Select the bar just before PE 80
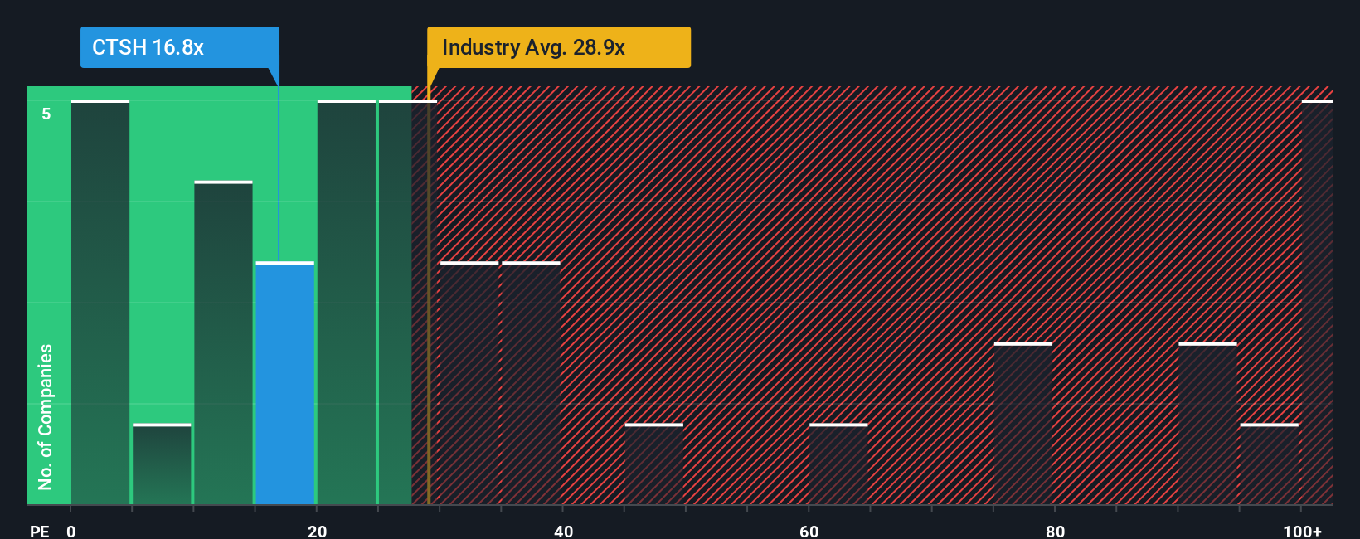This screenshot has width=1360, height=539. pos(1023,424)
